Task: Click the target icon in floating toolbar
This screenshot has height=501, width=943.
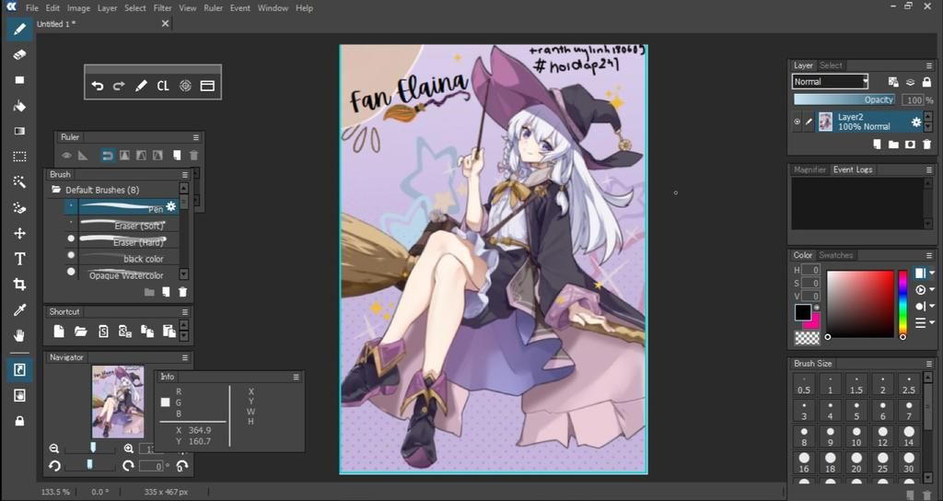Action: pyautogui.click(x=185, y=86)
